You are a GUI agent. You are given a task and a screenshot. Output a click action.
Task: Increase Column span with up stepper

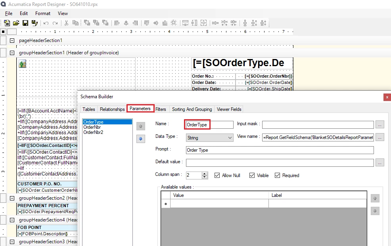tap(205, 174)
